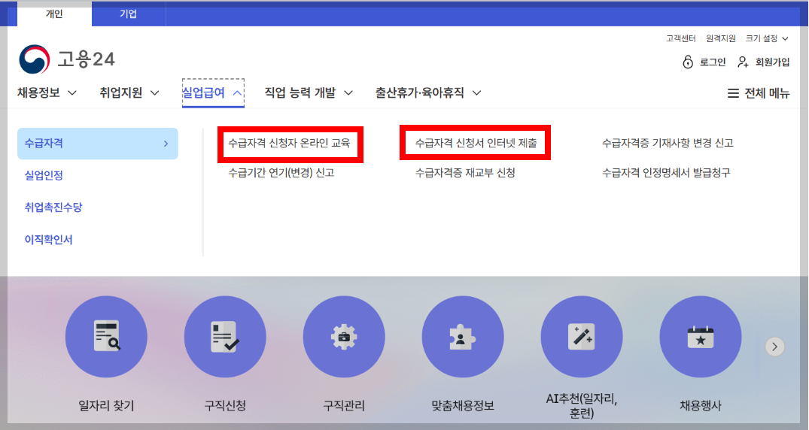
Task: Click the 원격지원 link
Action: 721,38
